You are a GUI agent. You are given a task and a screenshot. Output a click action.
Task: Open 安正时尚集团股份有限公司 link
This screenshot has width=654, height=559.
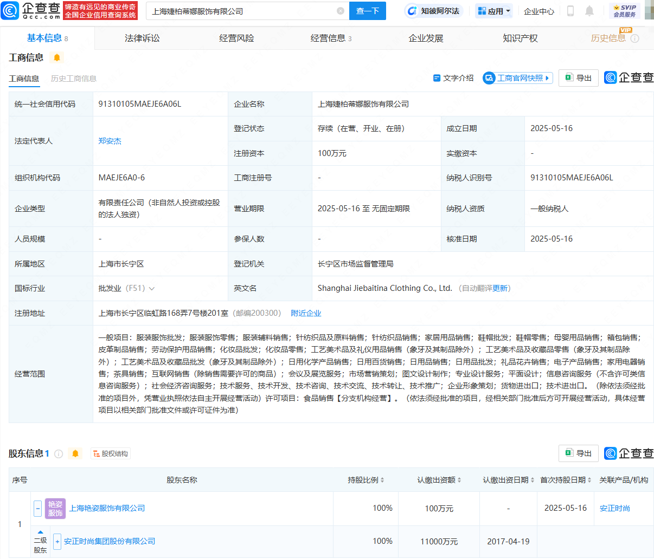(110, 541)
